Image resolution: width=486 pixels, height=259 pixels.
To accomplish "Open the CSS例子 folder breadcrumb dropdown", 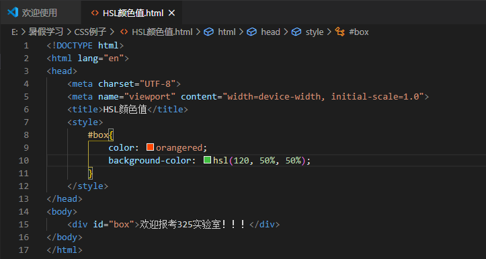I will click(90, 32).
